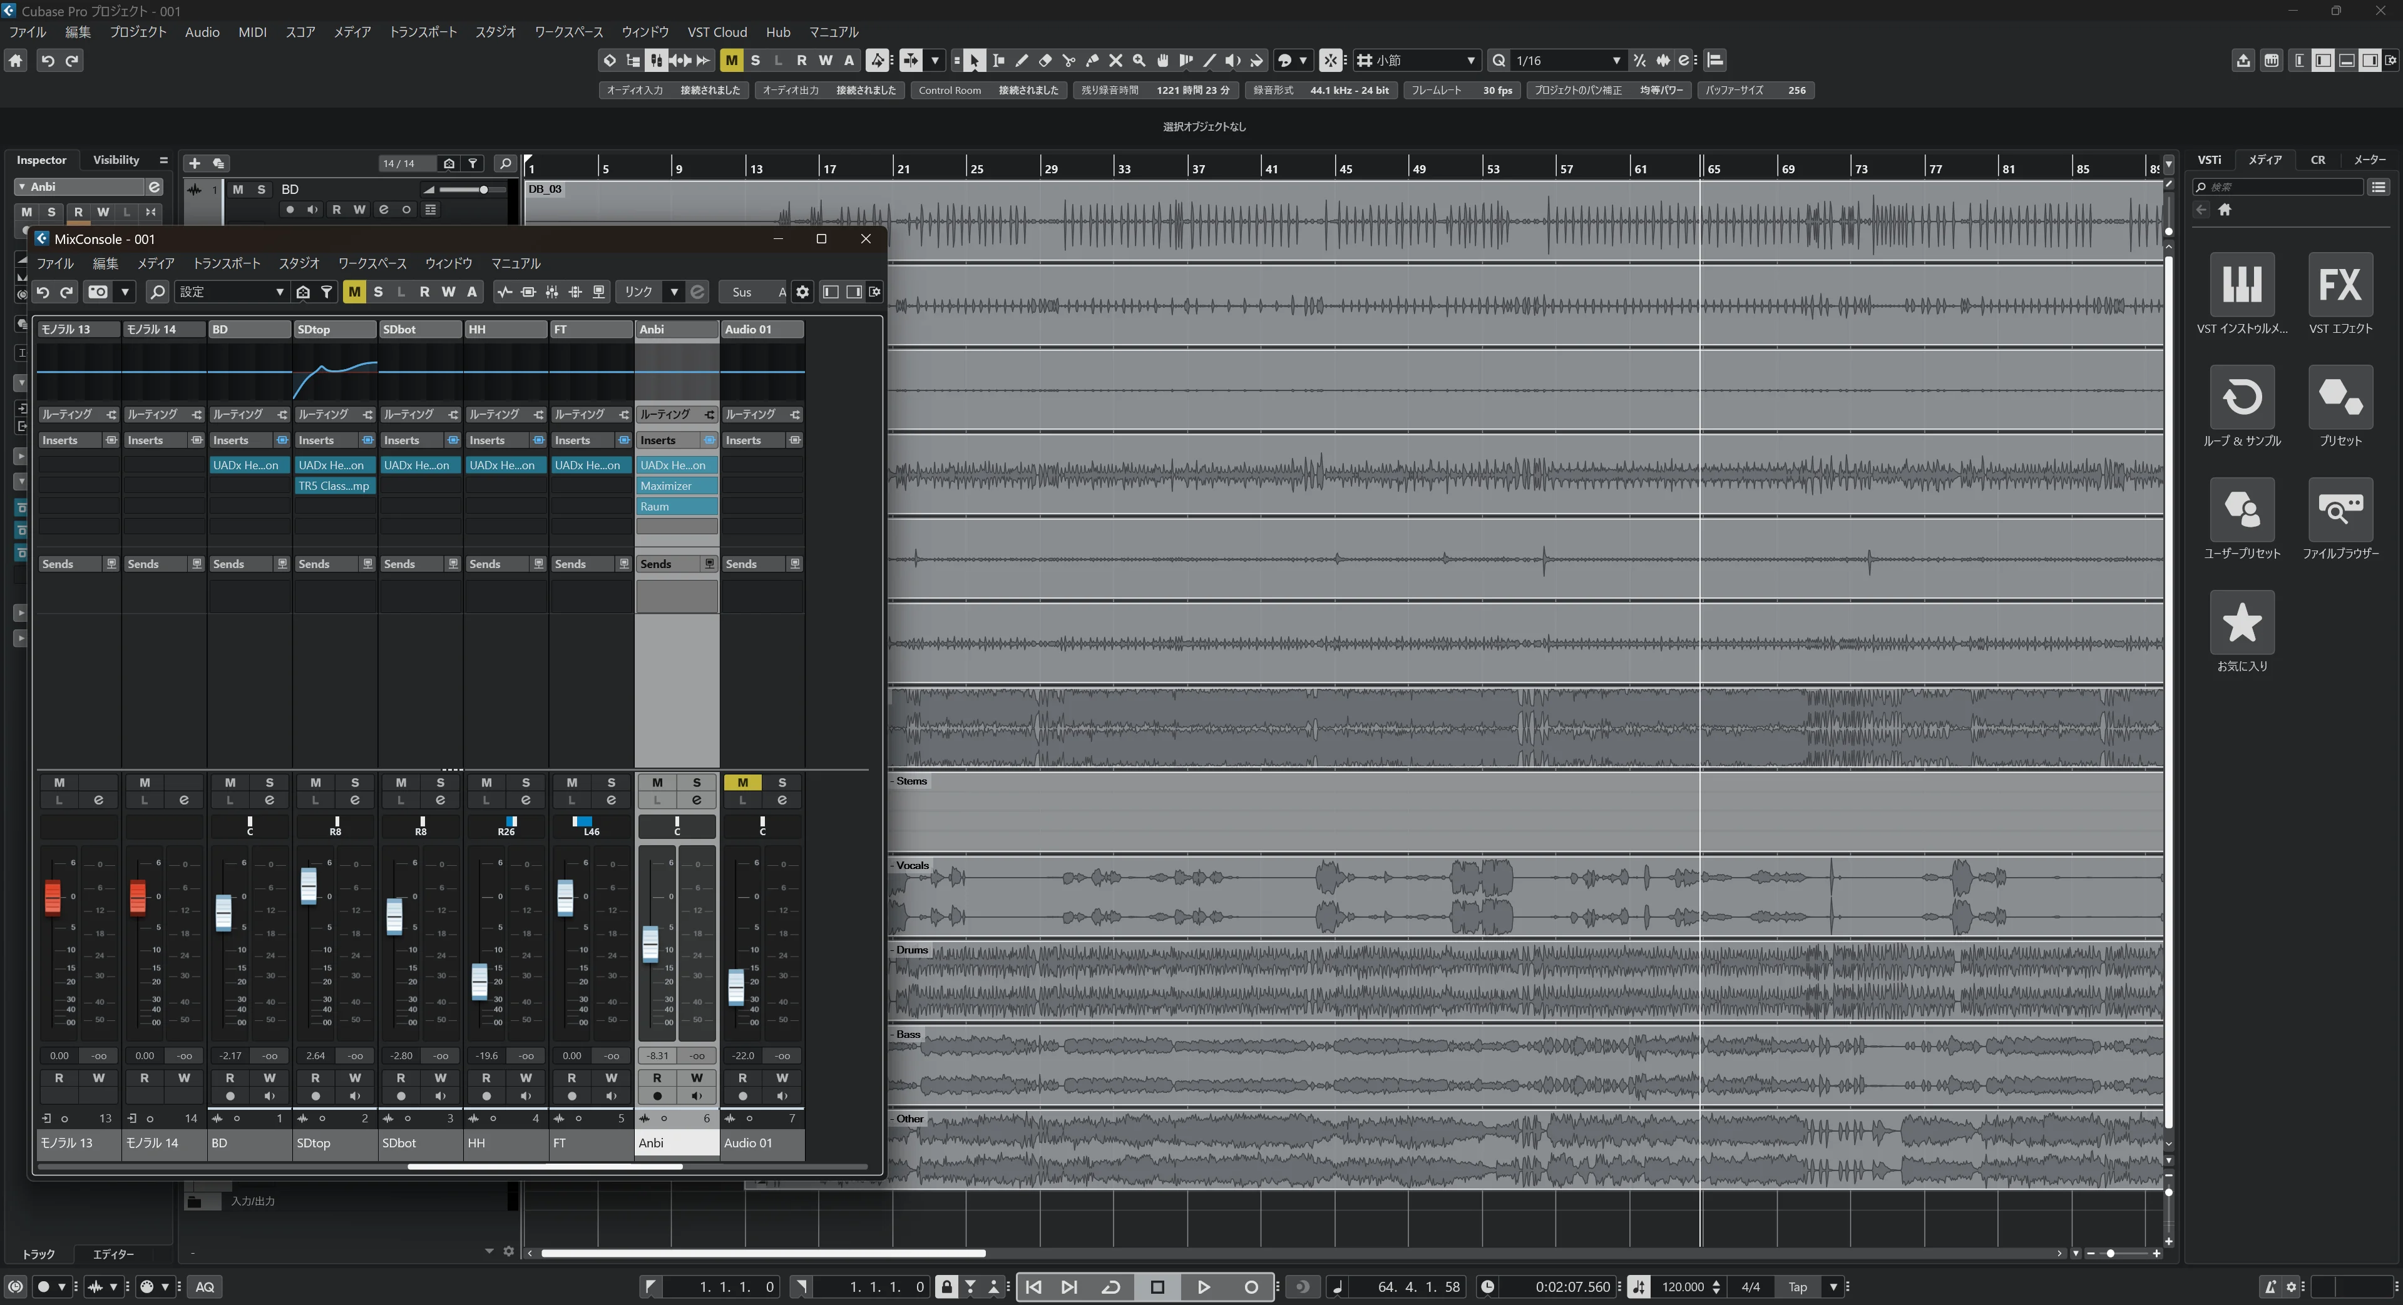Open snap type 小節 dropdown
The height and width of the screenshot is (1305, 2403).
tap(1417, 61)
